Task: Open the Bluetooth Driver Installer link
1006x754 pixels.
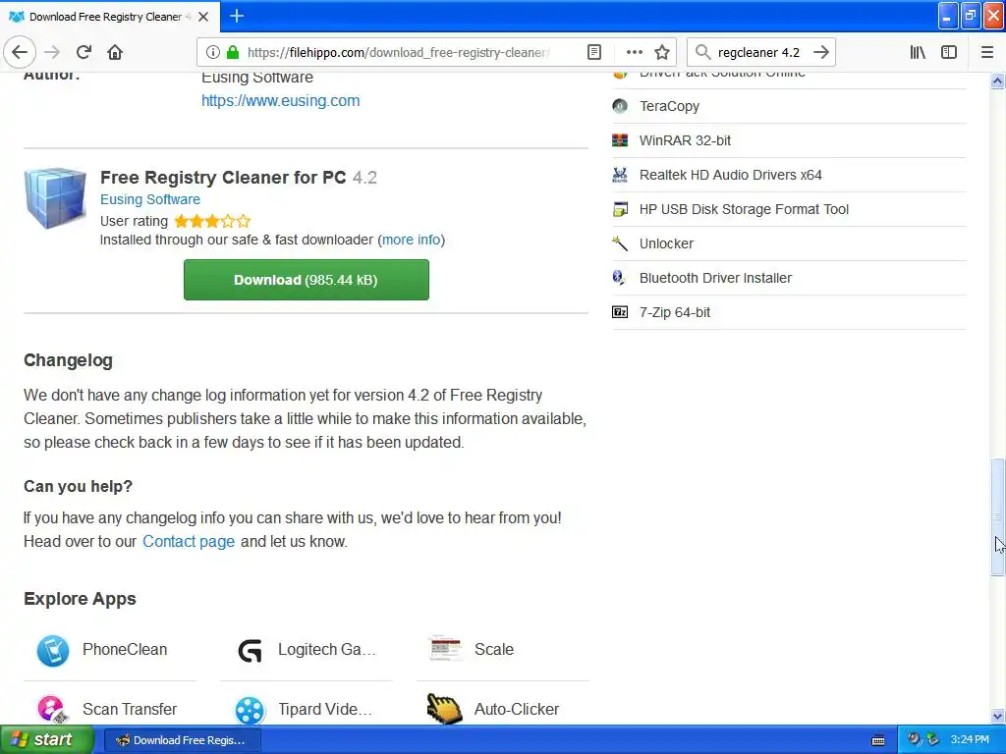Action: point(715,278)
